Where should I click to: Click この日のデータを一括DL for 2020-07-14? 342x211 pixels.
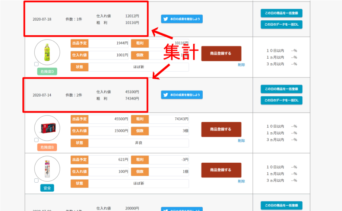(x=281, y=100)
